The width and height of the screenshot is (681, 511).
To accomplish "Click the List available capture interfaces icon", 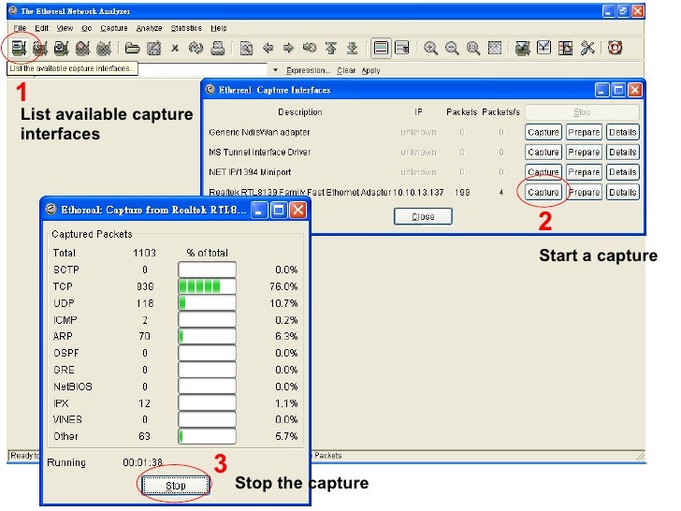I will [x=19, y=48].
